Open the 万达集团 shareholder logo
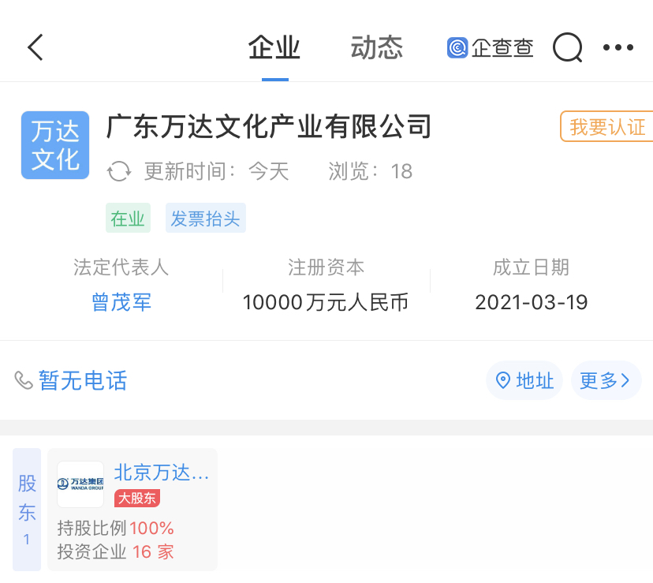 click(x=80, y=484)
